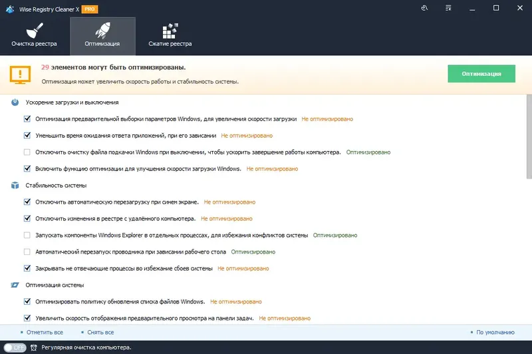Click Оптимизировано status of перезапуск проводника row
Image resolution: width=532 pixels, height=354 pixels.
click(253, 252)
